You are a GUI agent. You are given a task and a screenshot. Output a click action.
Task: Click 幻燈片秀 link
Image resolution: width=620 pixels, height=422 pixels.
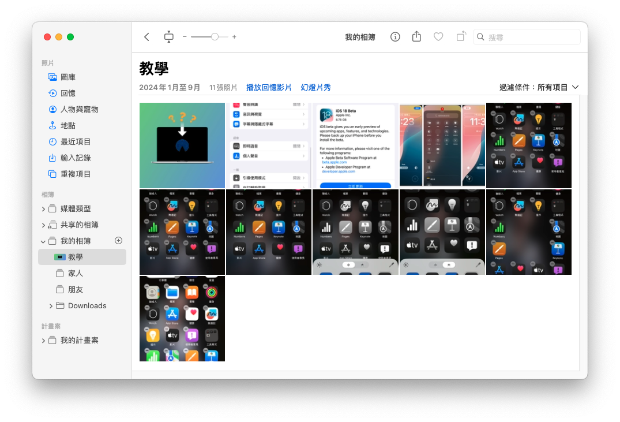(315, 88)
